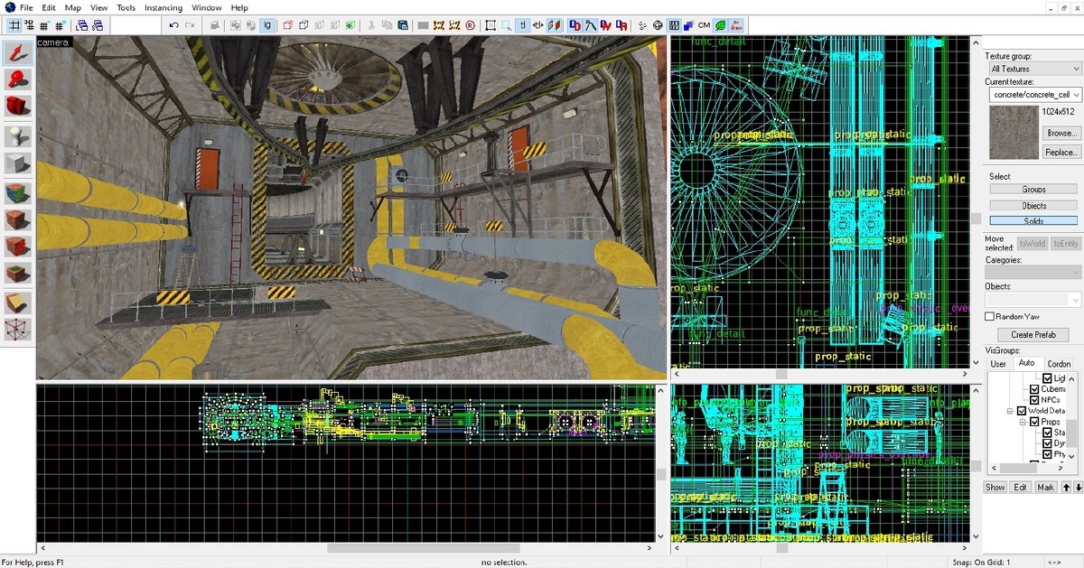Collapse the World Detail tree node
Image resolution: width=1084 pixels, height=568 pixels.
click(x=1011, y=411)
